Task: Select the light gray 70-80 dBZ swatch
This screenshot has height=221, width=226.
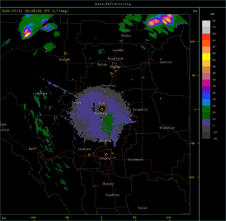Action: click(x=206, y=24)
